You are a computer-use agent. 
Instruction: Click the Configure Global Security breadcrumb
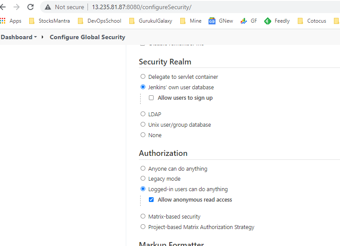coord(88,37)
